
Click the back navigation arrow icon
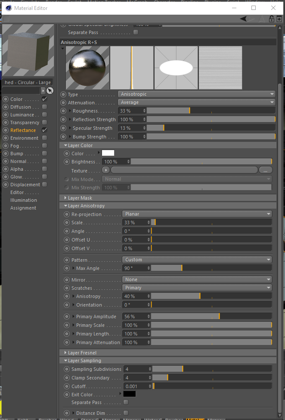(244, 19)
